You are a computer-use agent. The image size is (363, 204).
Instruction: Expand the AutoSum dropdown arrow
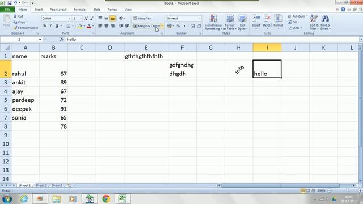click(307, 16)
